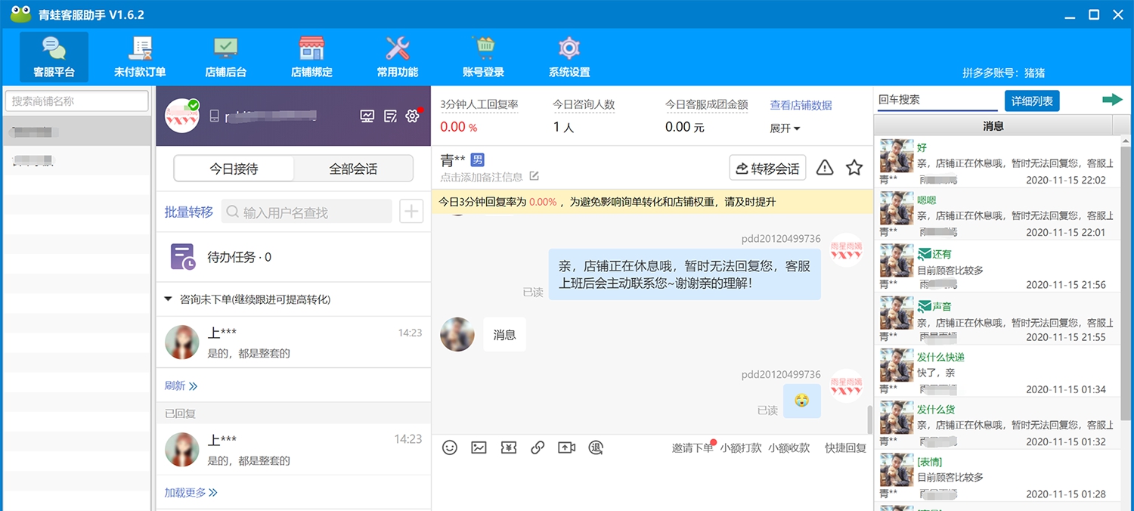1134x511 pixels.
Task: Open the settings gear on the shop profile bar
Action: [412, 116]
